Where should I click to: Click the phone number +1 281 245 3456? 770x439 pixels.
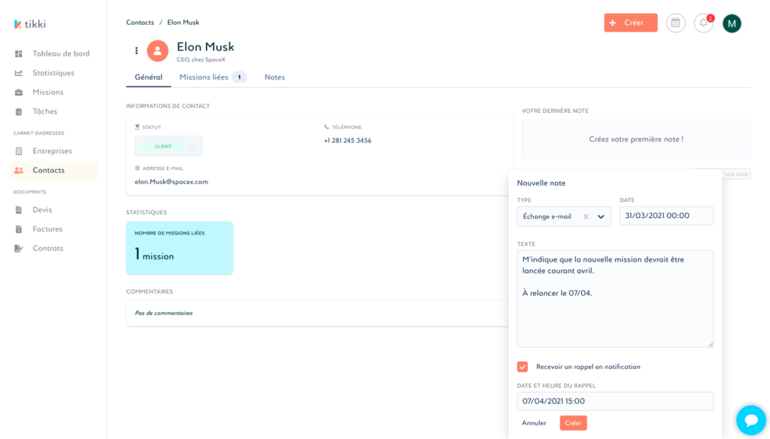pyautogui.click(x=347, y=141)
